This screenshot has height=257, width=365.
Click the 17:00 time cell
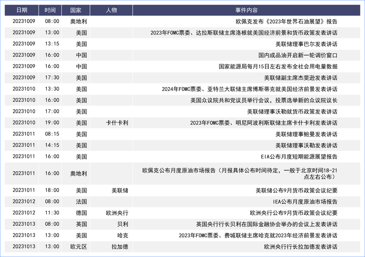pos(52,111)
